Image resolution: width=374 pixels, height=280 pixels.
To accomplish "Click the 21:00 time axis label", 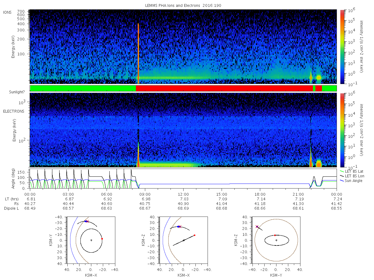I will (298, 194).
